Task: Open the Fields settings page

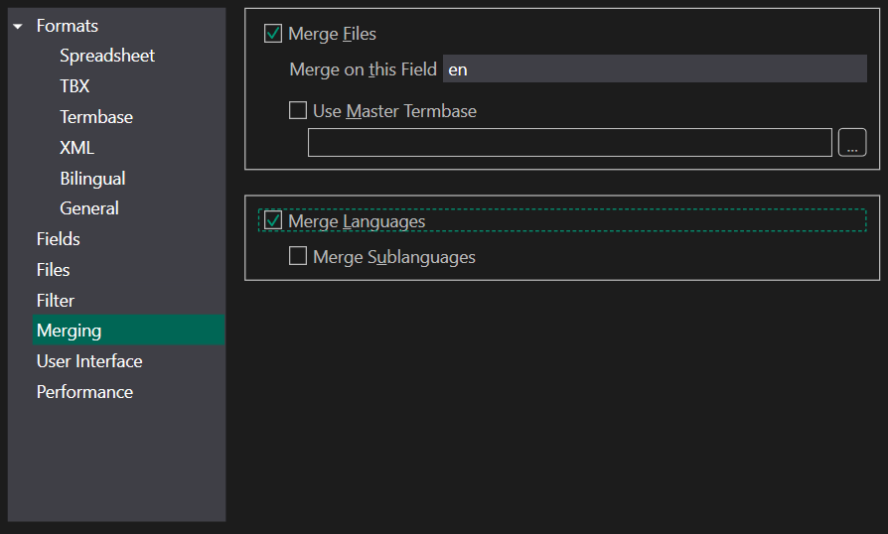Action: 58,239
